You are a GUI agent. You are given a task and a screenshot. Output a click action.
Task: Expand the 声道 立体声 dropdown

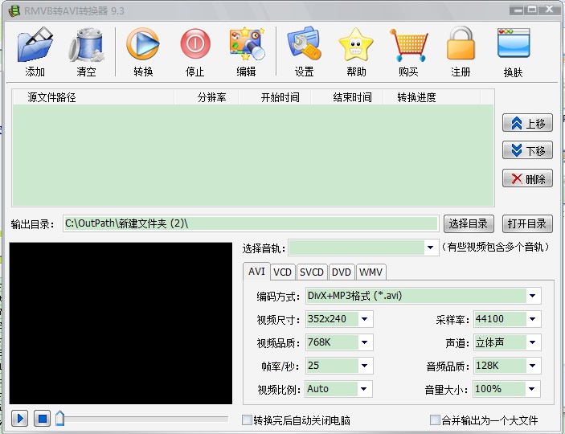533,342
